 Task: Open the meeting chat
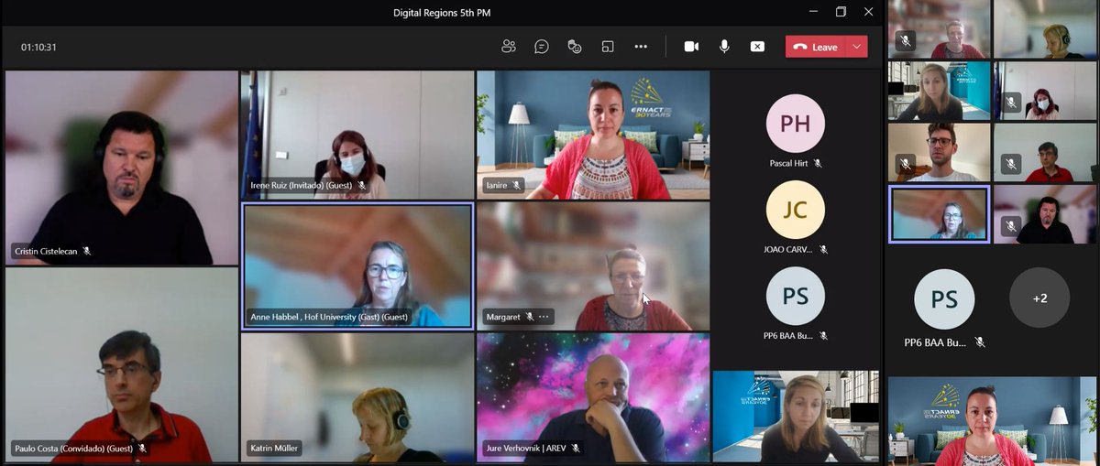click(542, 47)
